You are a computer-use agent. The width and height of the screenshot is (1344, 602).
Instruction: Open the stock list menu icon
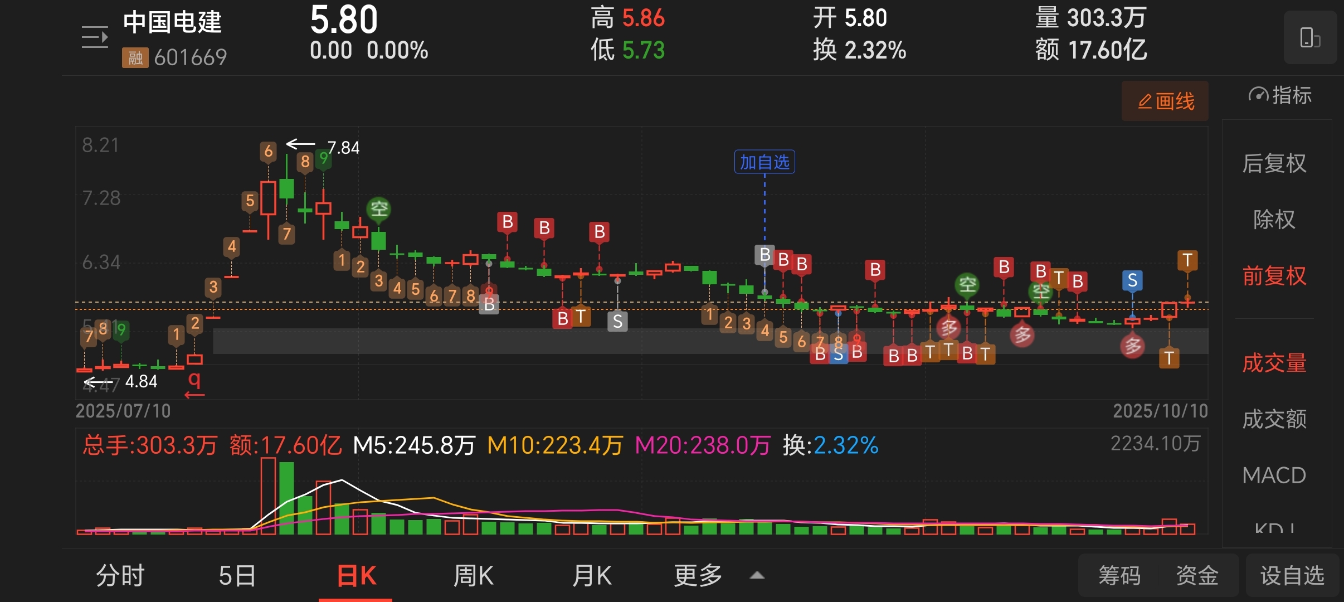point(95,37)
